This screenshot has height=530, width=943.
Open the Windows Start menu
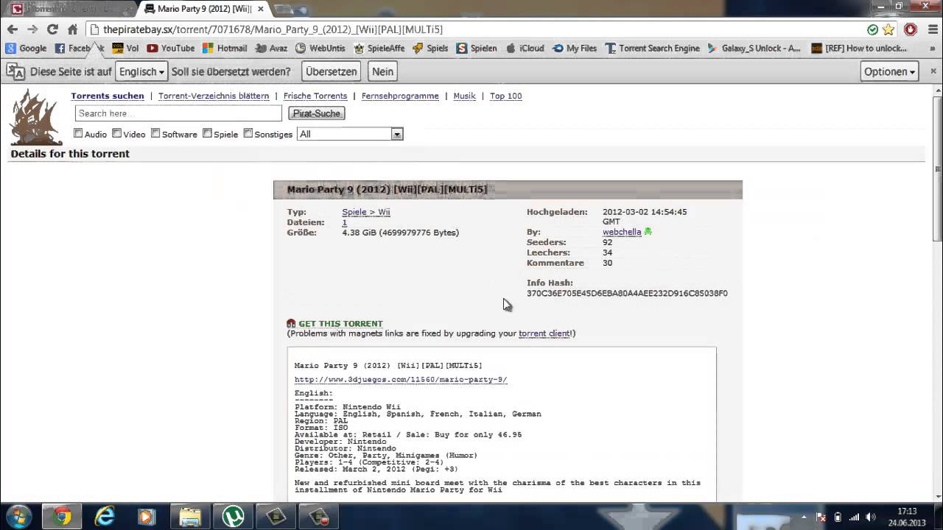pos(18,517)
